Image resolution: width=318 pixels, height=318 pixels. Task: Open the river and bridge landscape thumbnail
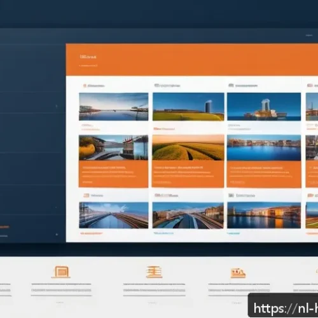pos(114,107)
